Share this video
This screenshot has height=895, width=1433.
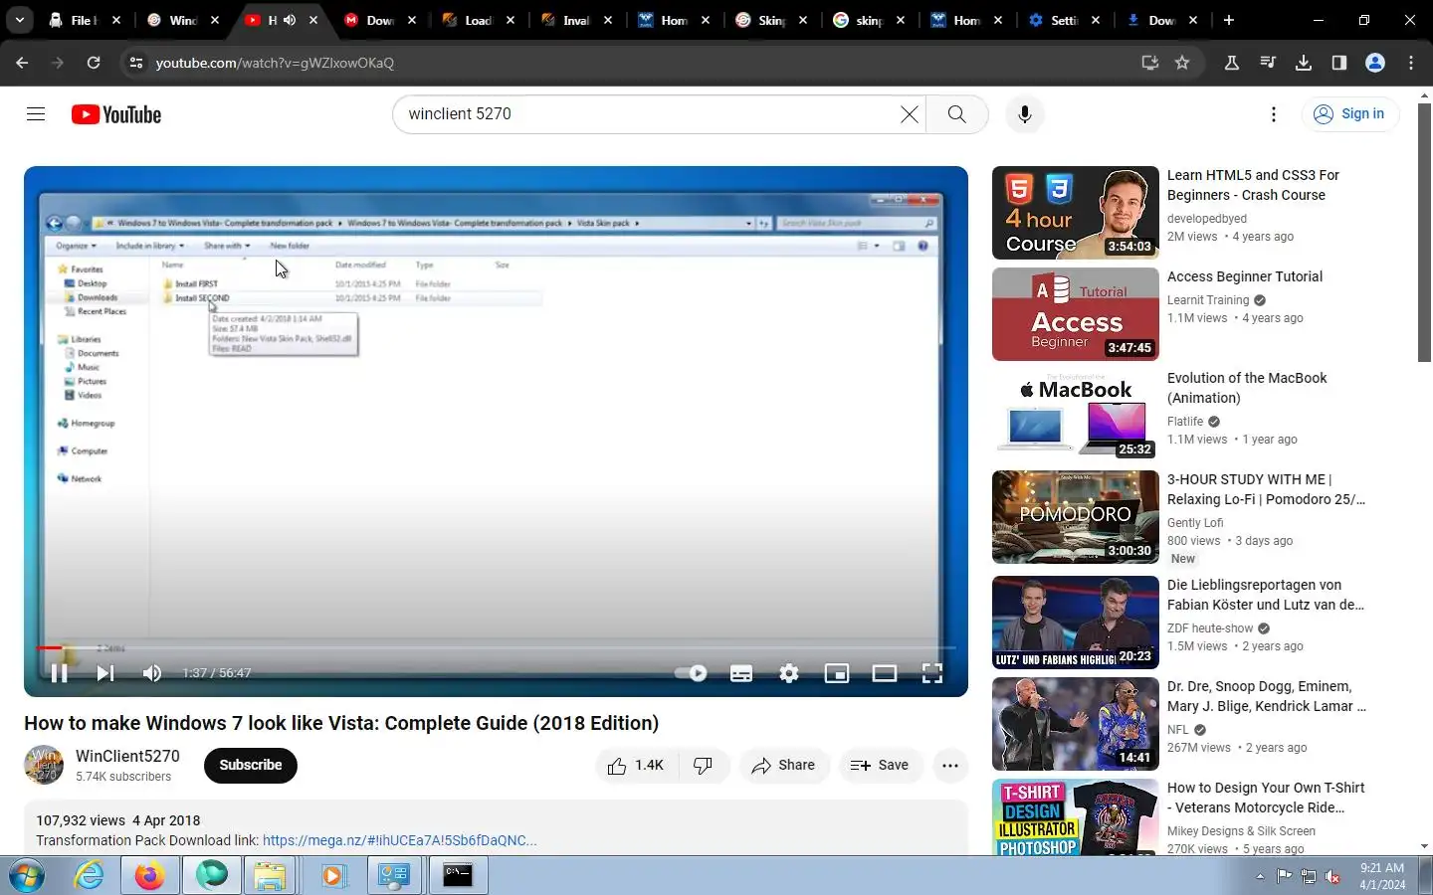(783, 765)
